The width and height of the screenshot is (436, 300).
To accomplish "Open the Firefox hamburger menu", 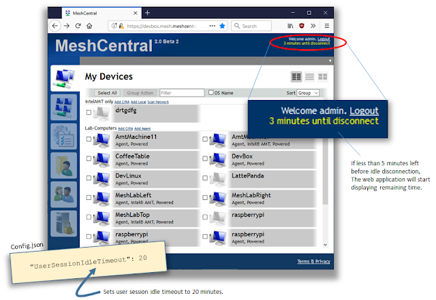I will pyautogui.click(x=327, y=26).
